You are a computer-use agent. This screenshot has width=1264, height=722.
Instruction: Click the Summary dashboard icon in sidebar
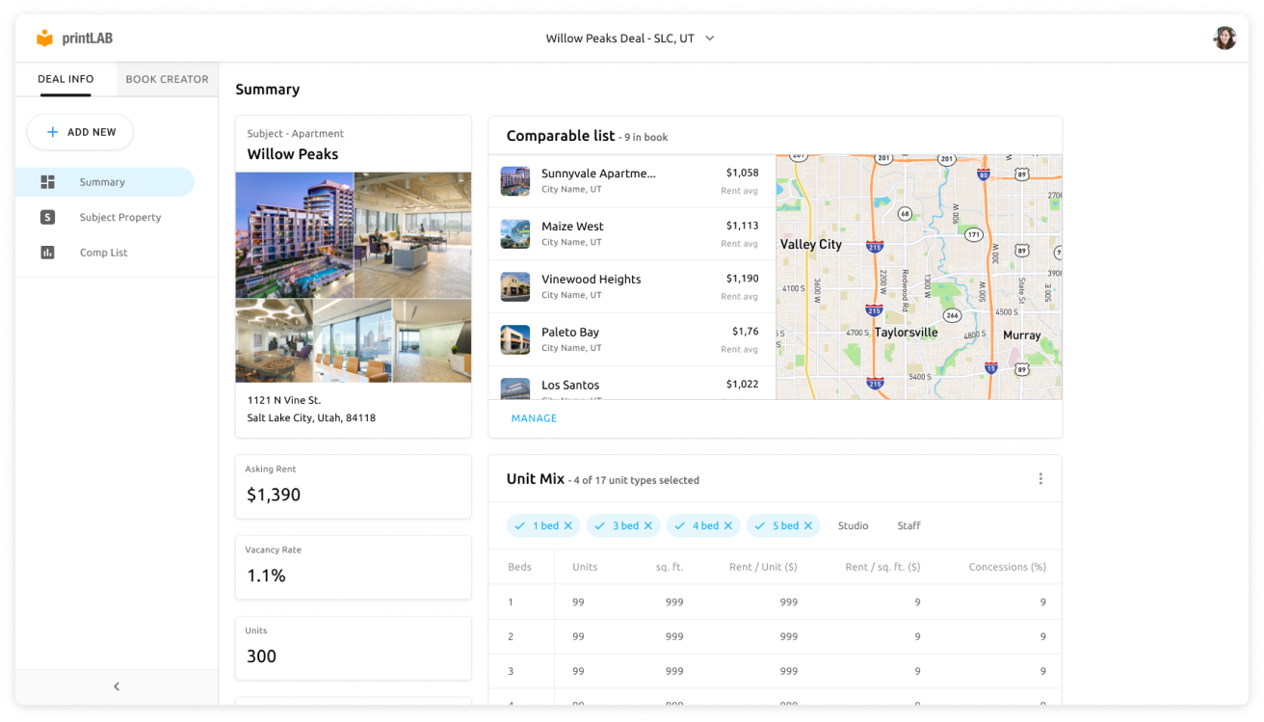(x=47, y=182)
